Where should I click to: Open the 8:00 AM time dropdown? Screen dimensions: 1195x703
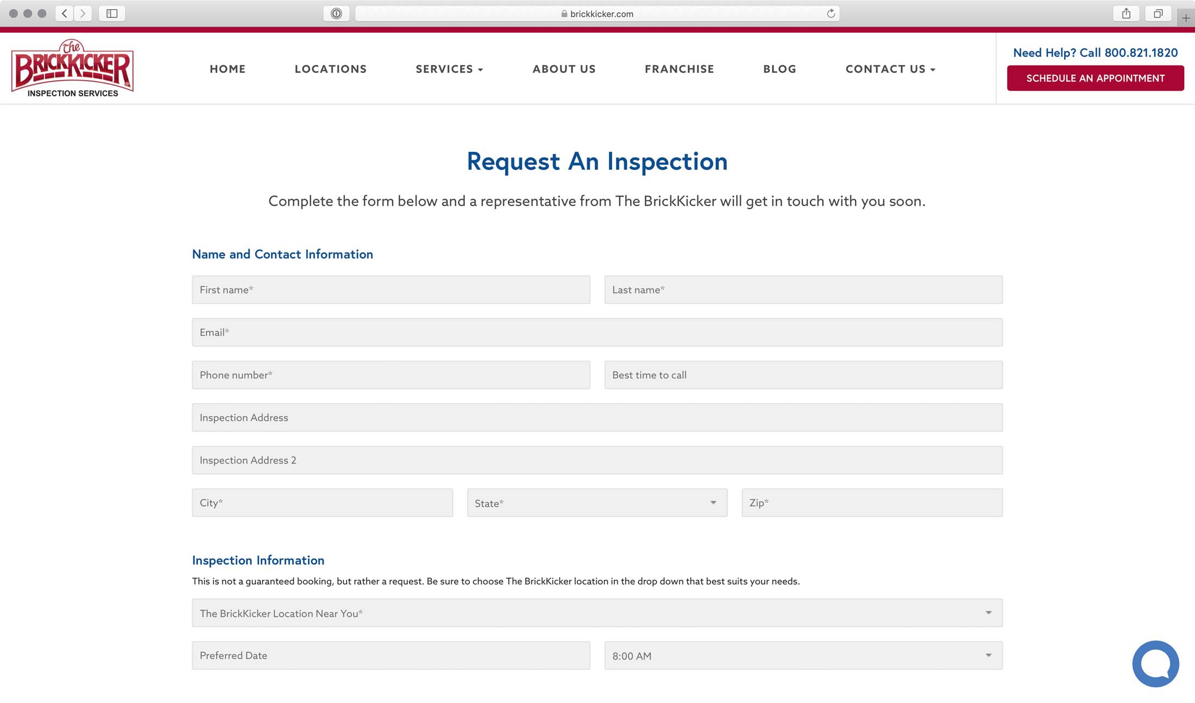click(x=803, y=655)
